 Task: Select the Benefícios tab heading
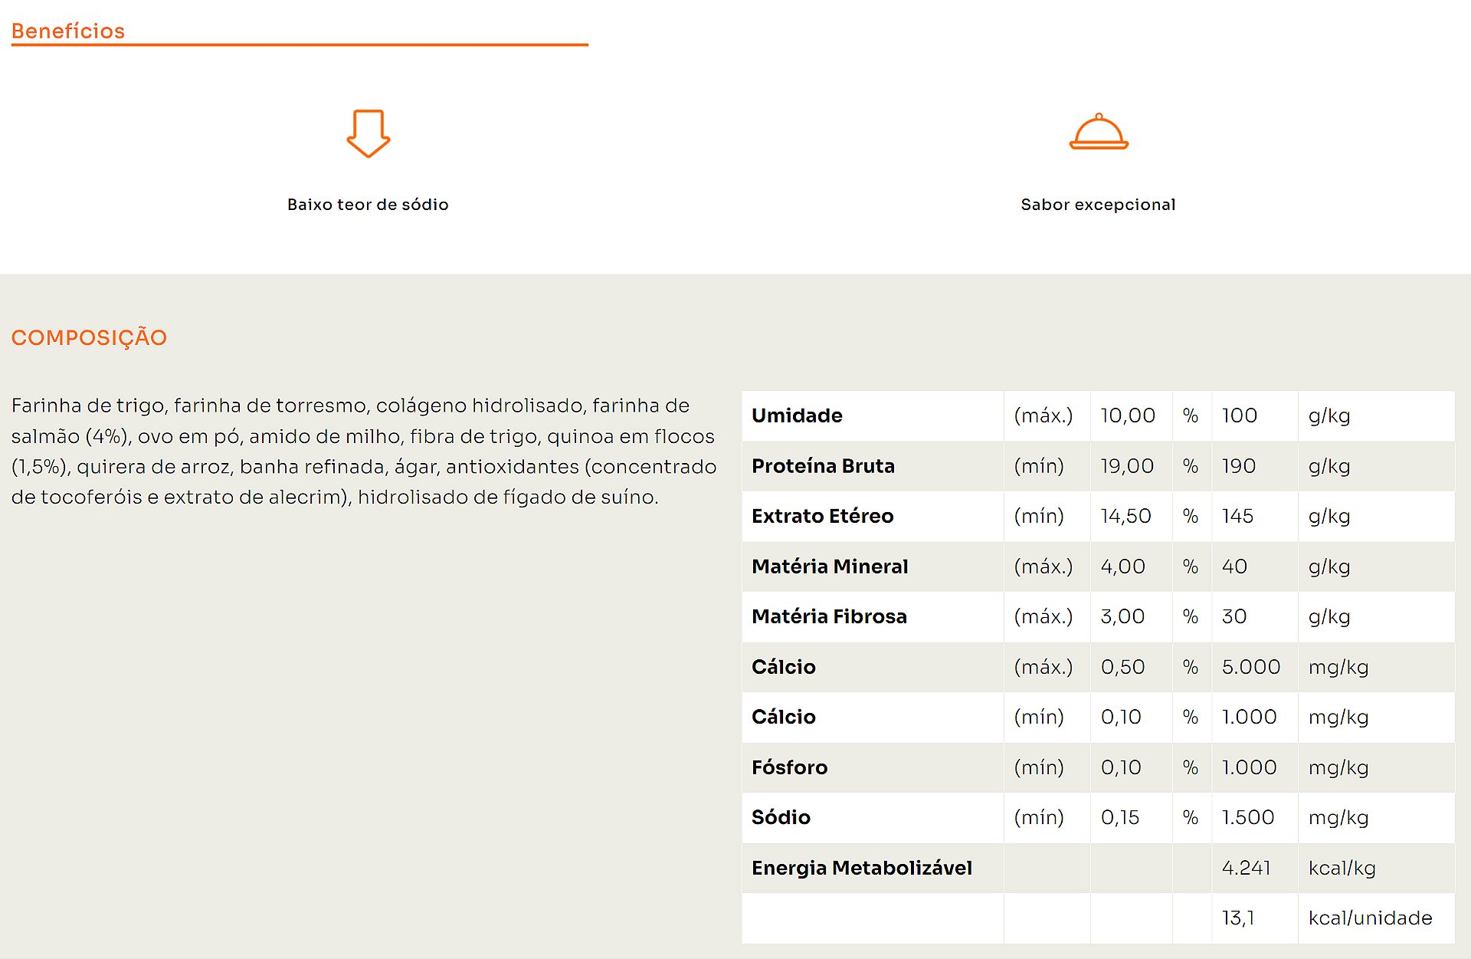coord(68,31)
